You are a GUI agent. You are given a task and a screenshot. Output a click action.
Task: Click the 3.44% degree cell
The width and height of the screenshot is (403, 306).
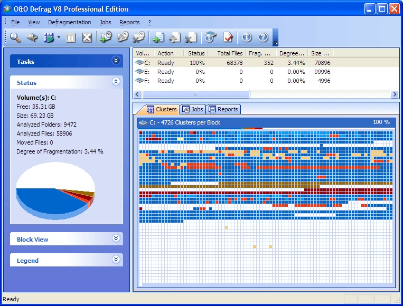pos(296,63)
